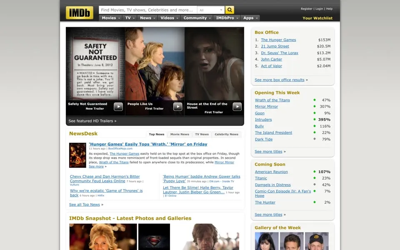Click green arrow beside Comic-Con Episode IV
The image size is (400, 250).
point(315,191)
